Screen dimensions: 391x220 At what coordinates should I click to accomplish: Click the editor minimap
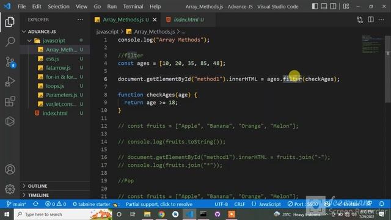(372, 45)
